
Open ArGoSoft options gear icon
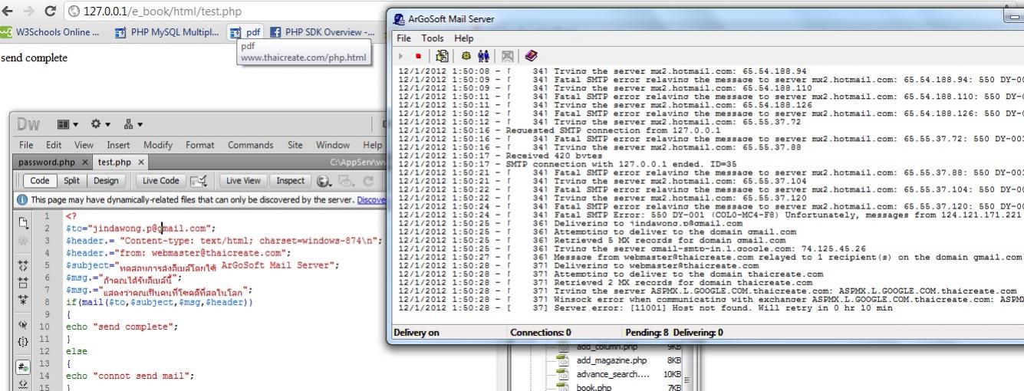466,56
